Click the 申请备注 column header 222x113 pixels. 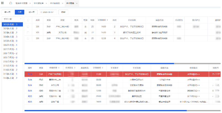point(194,68)
